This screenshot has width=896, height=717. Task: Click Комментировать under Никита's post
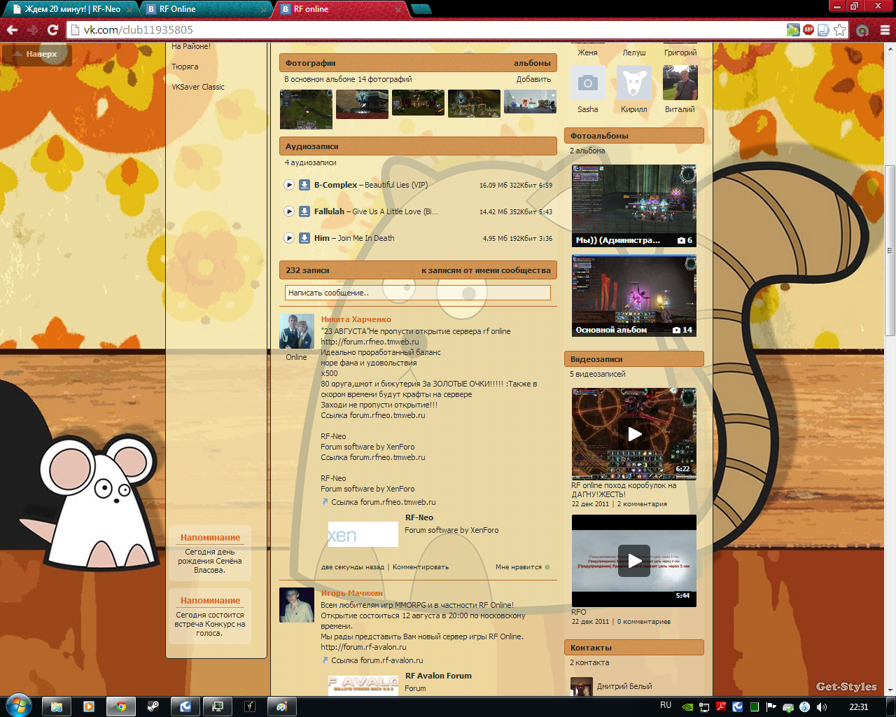[421, 567]
